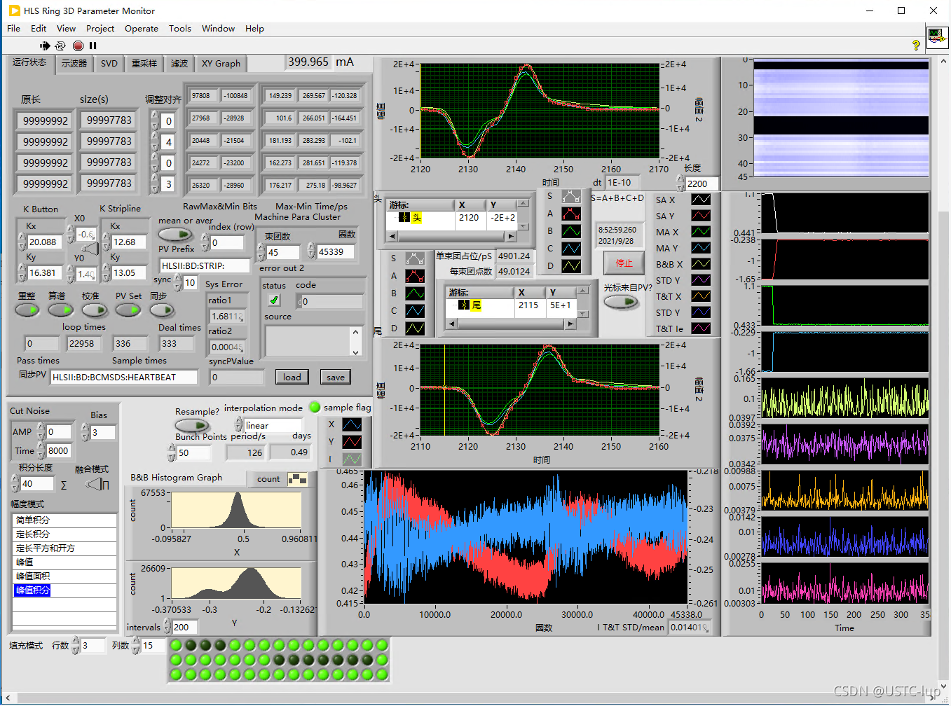Screen dimensions: 951x706
Task: Toggle the PV Set switch
Action: click(x=128, y=310)
